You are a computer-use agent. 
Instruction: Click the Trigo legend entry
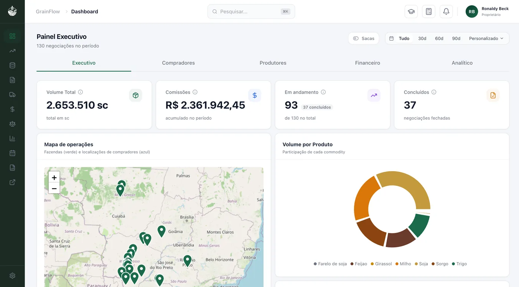pos(459,264)
